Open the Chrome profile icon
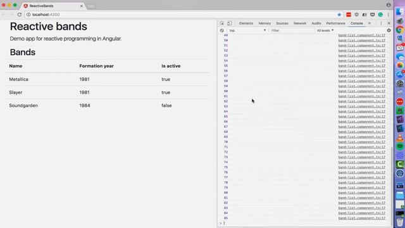Image resolution: width=405 pixels, height=228 pixels. pos(389,5)
